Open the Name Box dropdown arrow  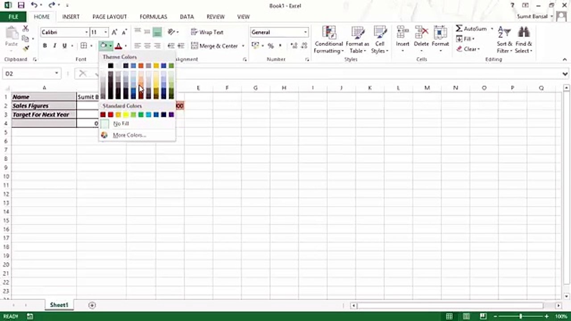[x=57, y=74]
